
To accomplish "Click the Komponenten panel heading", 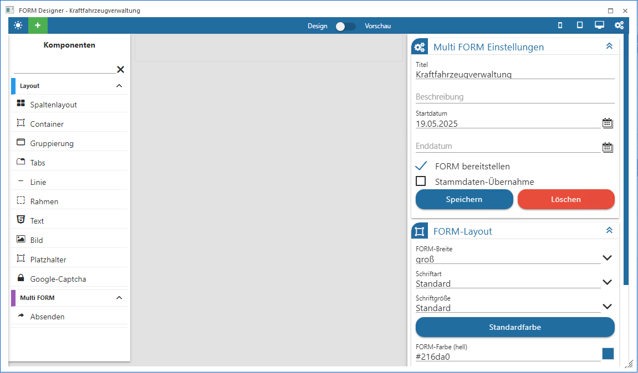I will (69, 45).
